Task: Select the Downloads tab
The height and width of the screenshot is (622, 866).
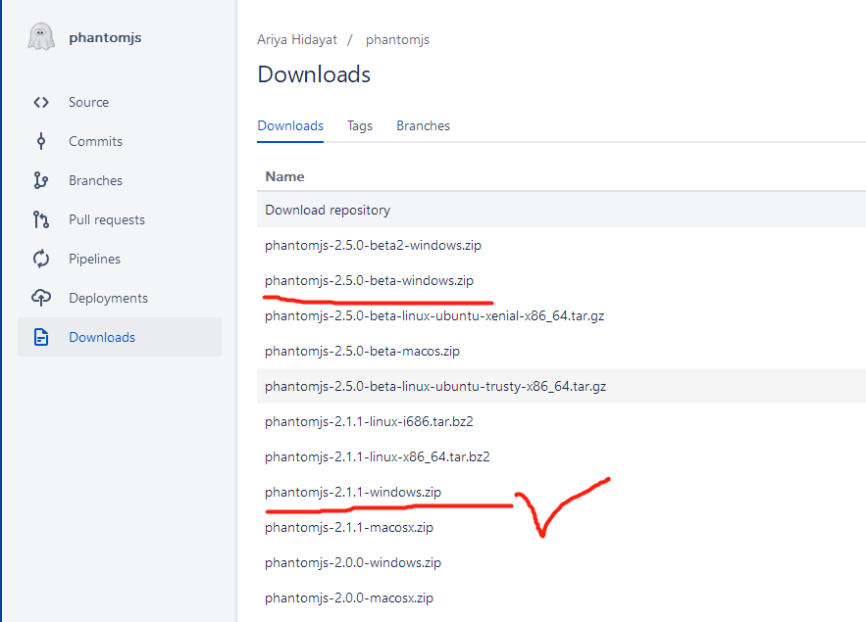Action: 290,125
